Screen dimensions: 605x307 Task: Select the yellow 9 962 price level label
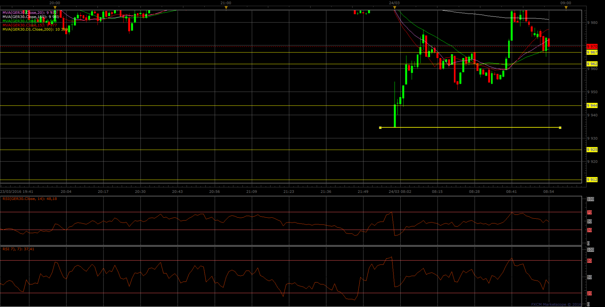pos(592,64)
